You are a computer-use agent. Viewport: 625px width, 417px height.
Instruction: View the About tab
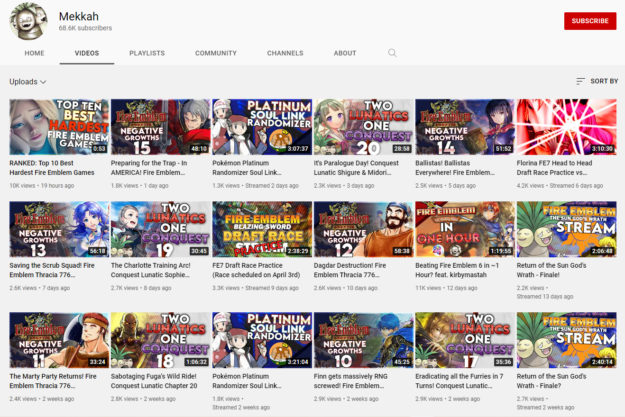tap(345, 53)
